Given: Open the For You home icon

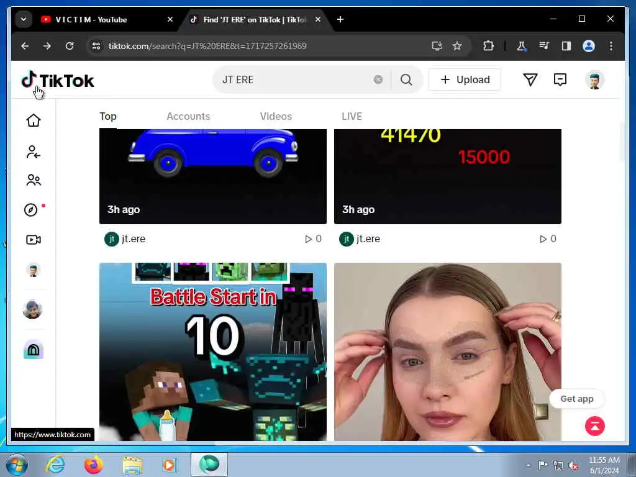Looking at the screenshot, I should pyautogui.click(x=34, y=120).
